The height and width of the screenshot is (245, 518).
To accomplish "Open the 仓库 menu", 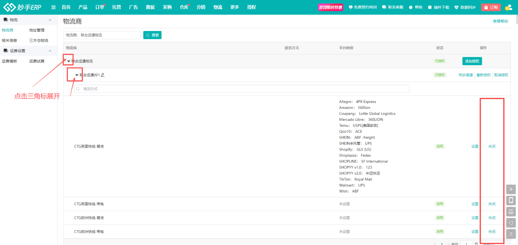I will [x=184, y=7].
